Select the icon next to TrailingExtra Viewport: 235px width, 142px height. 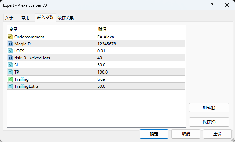click(x=10, y=86)
